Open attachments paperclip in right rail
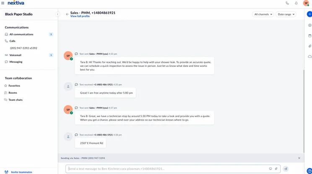The width and height of the screenshot is (312, 174). point(310,46)
